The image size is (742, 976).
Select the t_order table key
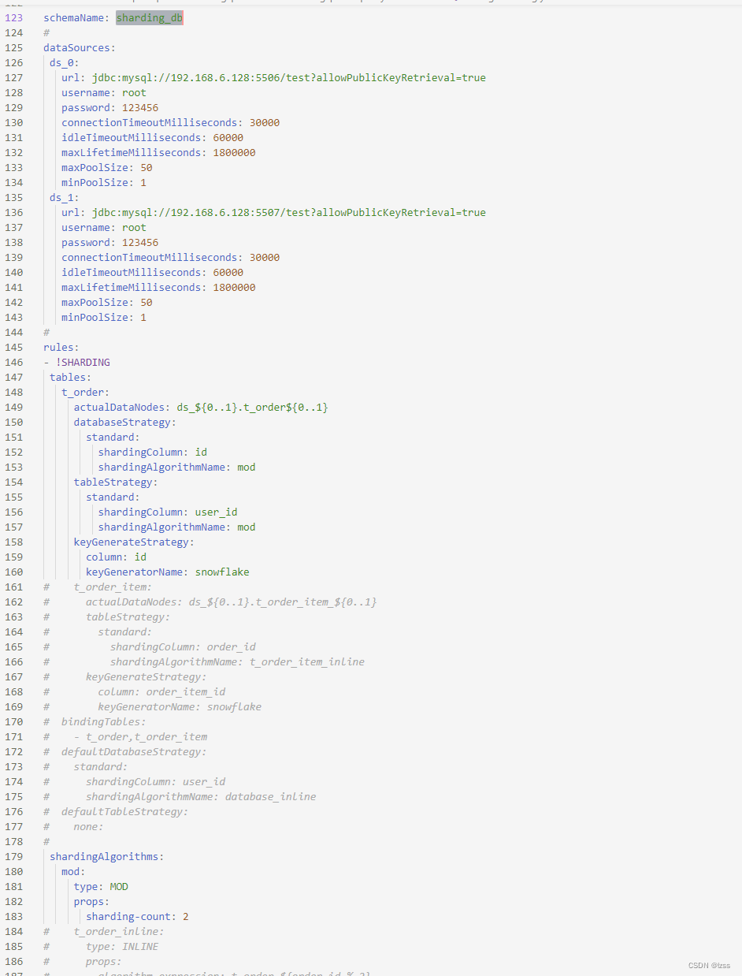pyautogui.click(x=83, y=392)
